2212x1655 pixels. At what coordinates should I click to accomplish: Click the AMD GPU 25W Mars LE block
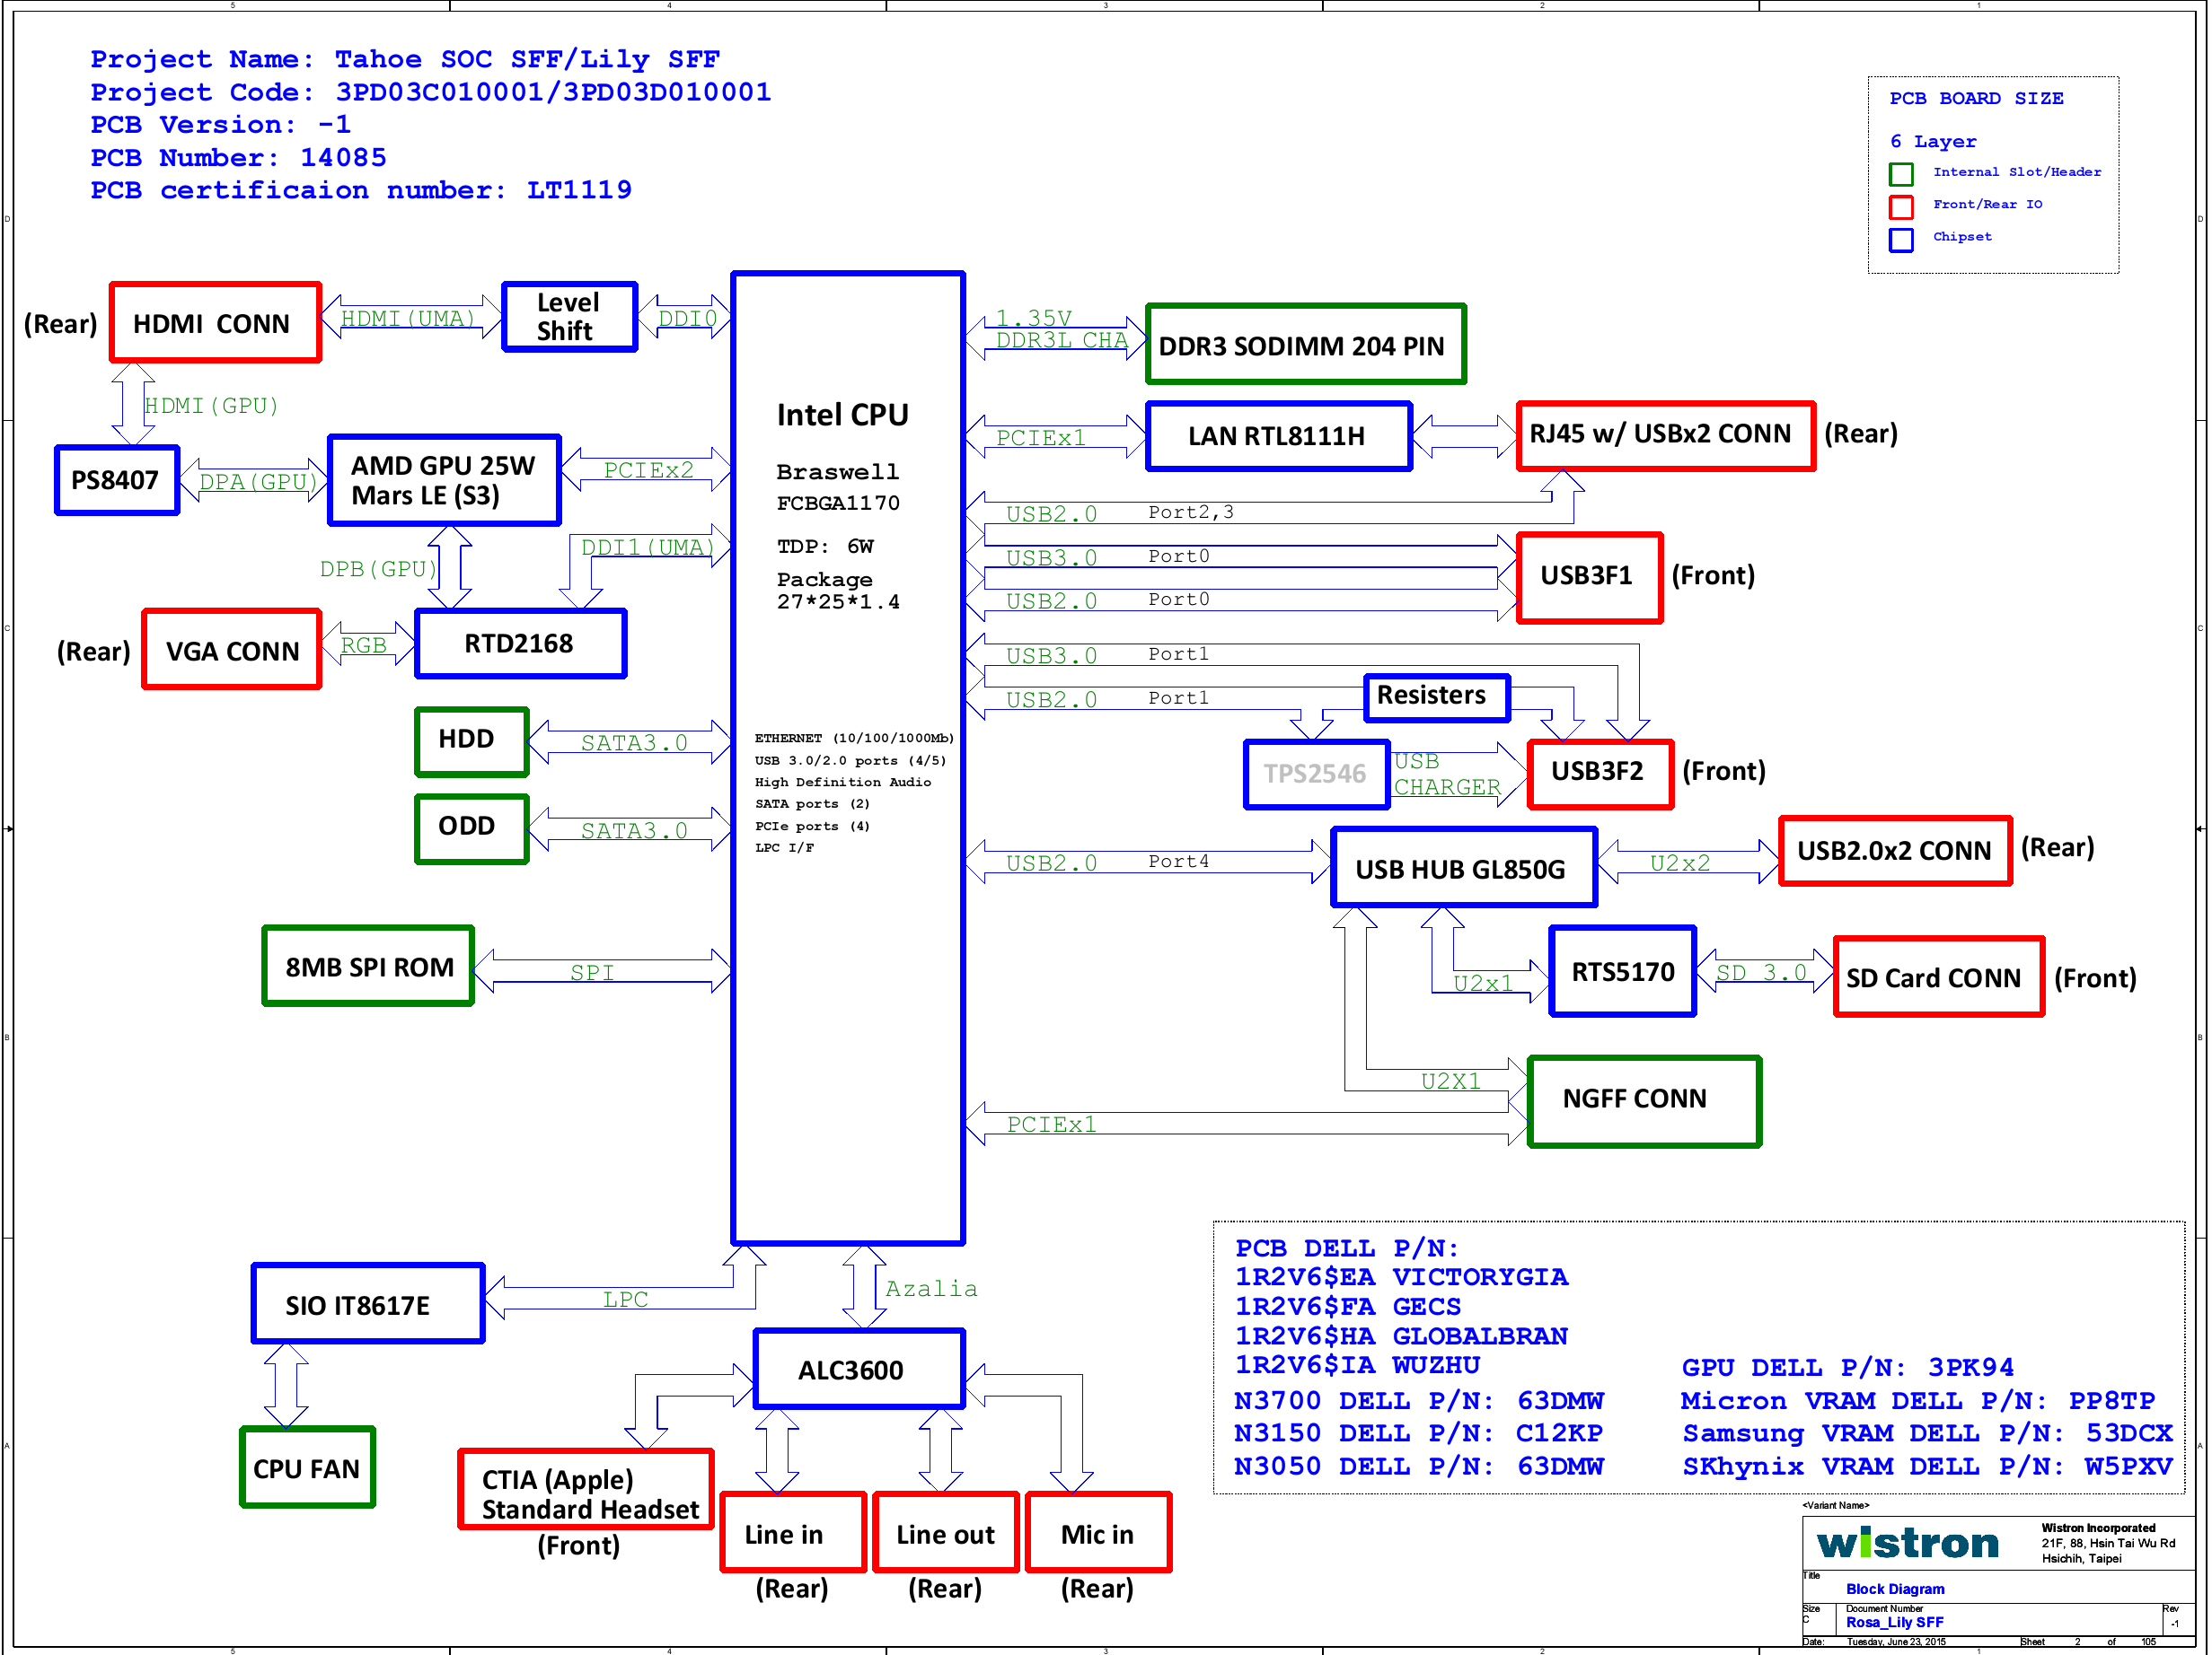point(444,481)
